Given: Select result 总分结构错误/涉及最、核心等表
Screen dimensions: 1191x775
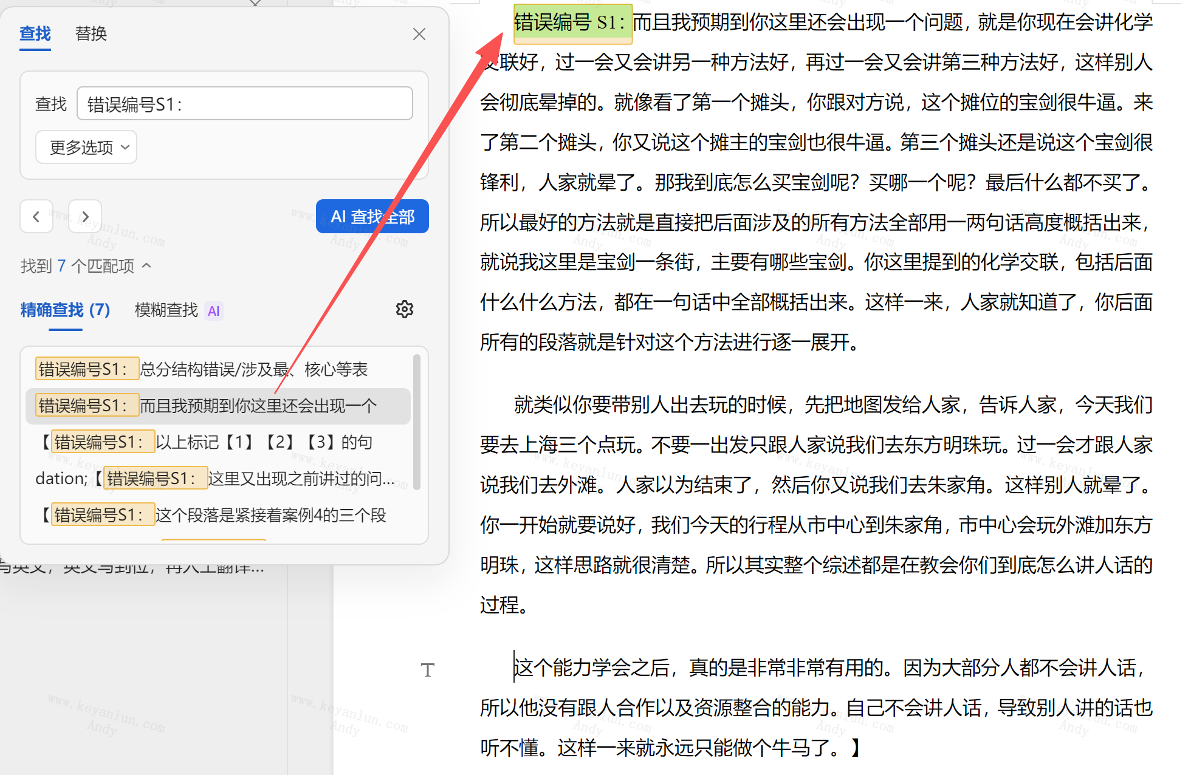Looking at the screenshot, I should click(219, 369).
